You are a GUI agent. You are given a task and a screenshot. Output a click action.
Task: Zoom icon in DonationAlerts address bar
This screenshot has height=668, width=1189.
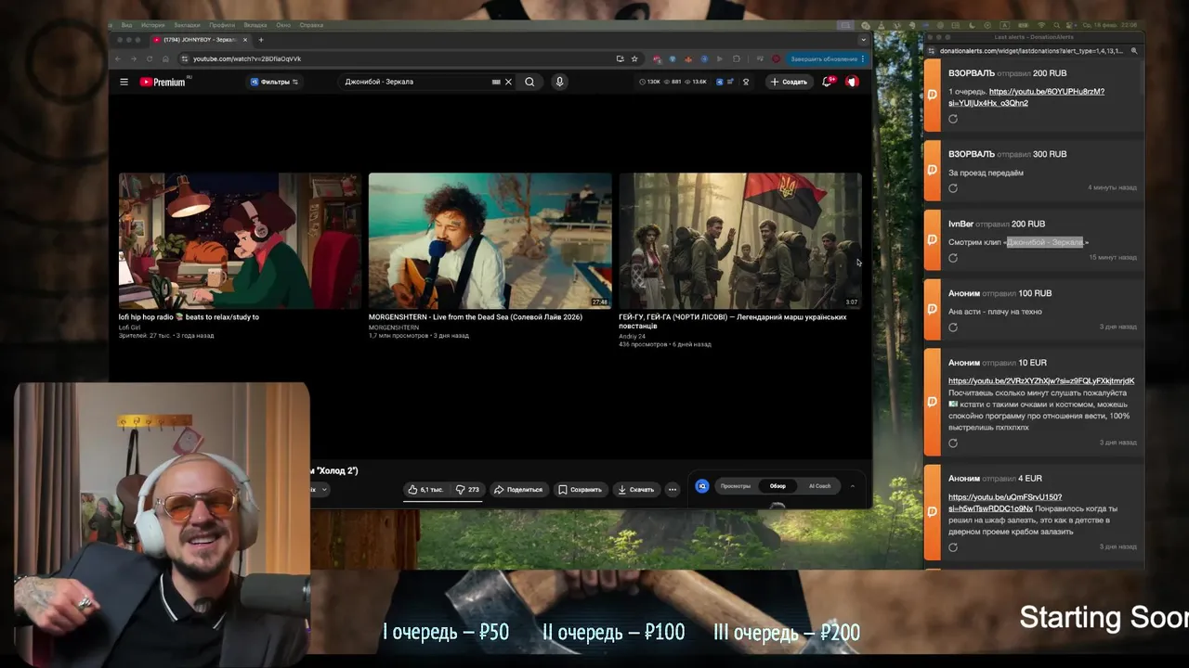(x=1134, y=51)
